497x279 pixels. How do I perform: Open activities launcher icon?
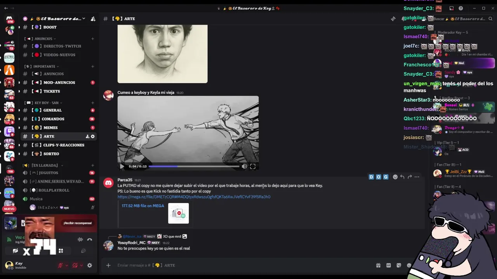point(61,251)
